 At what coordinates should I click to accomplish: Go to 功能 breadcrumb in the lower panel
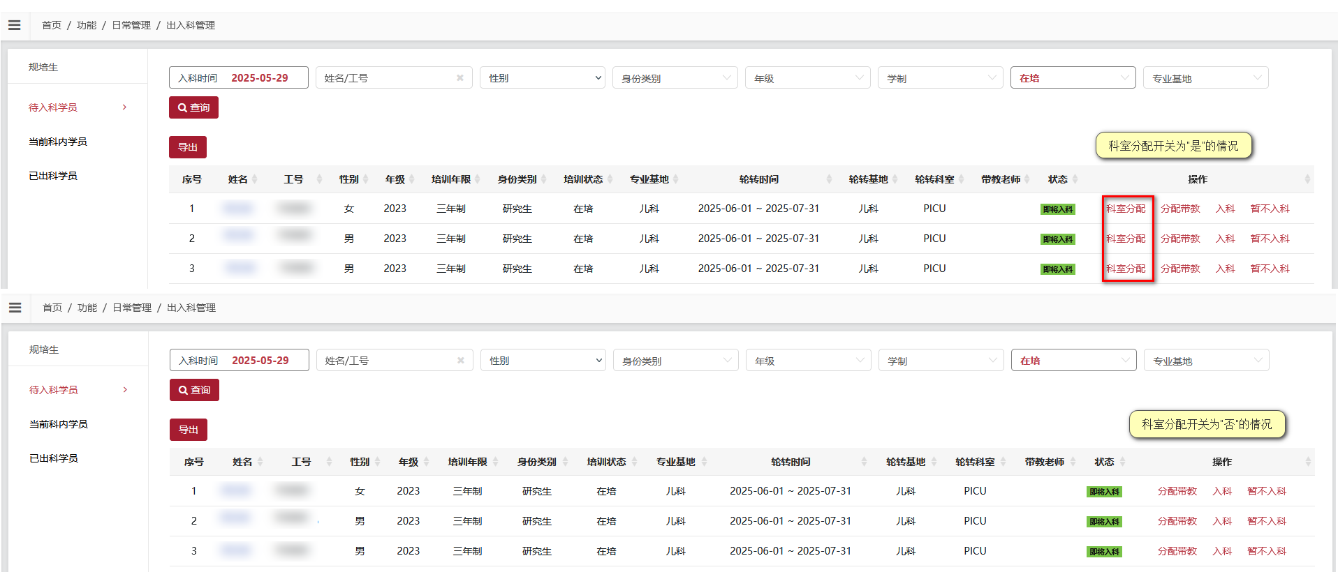coord(87,308)
